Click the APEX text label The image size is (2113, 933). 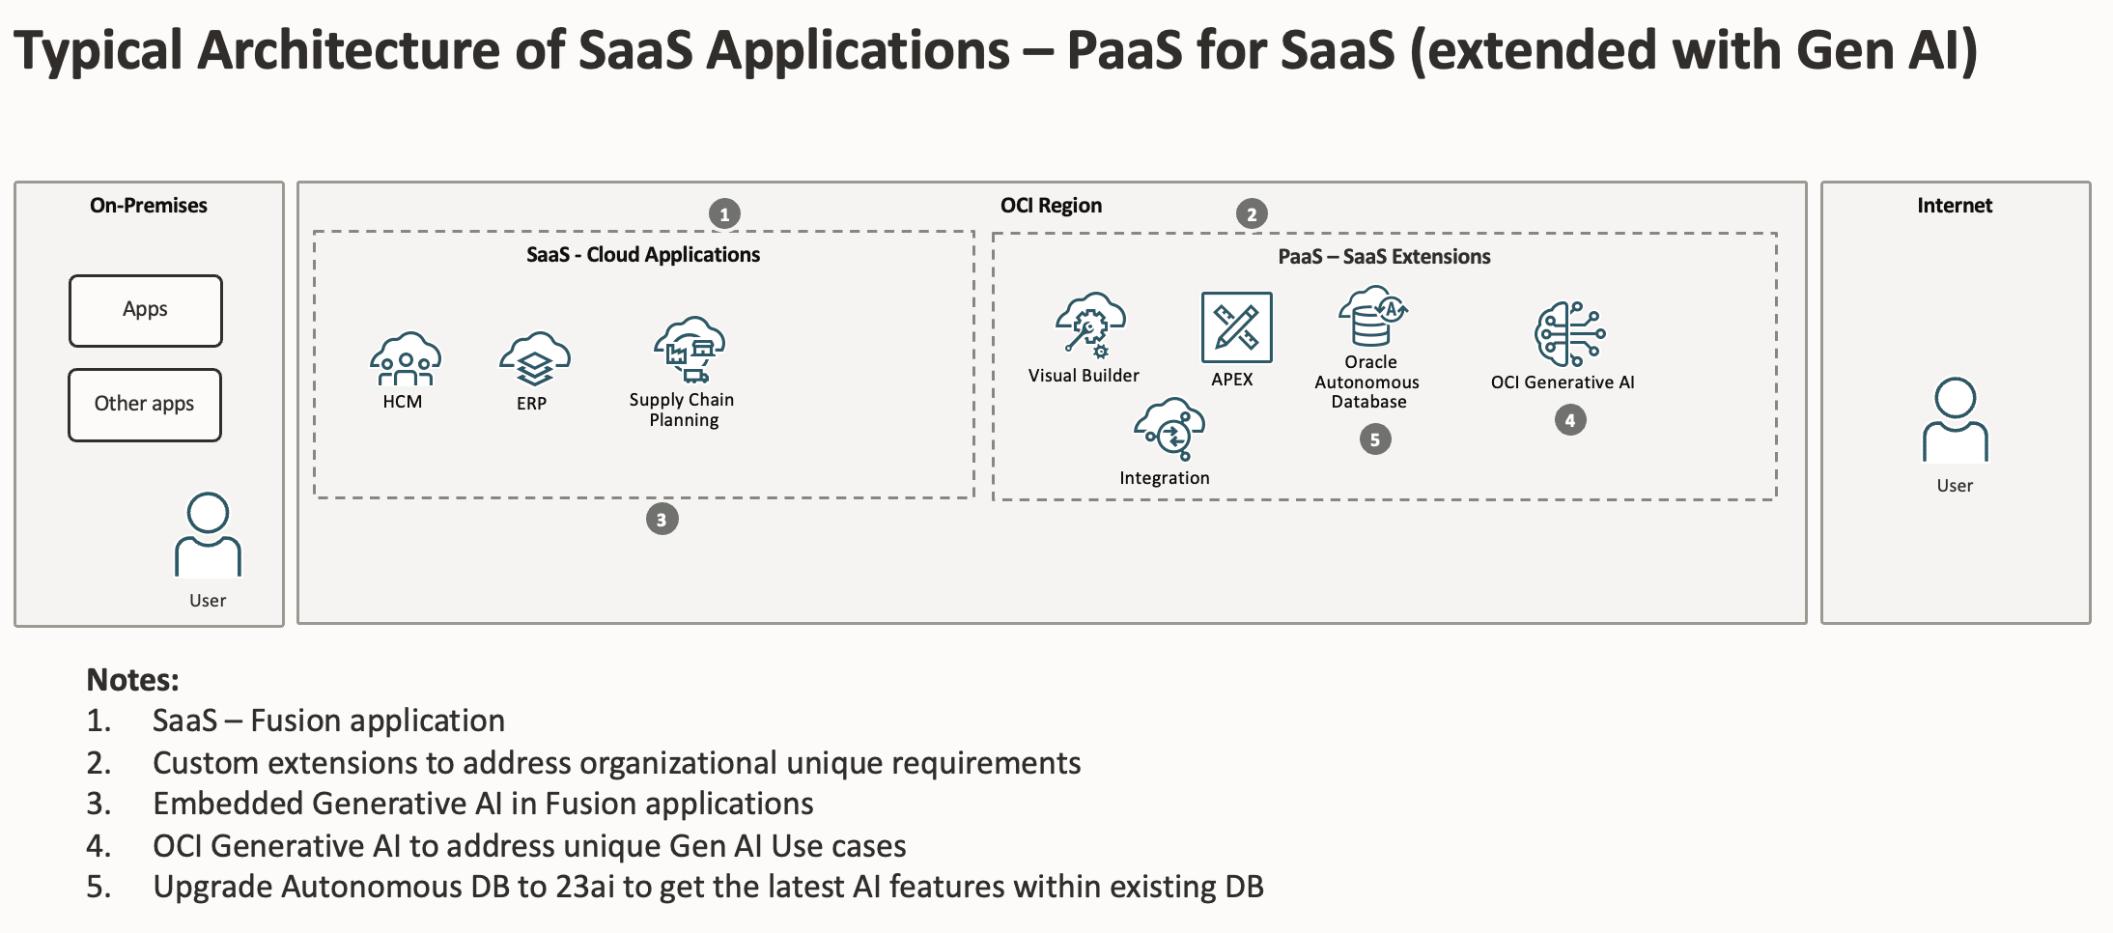(1232, 380)
